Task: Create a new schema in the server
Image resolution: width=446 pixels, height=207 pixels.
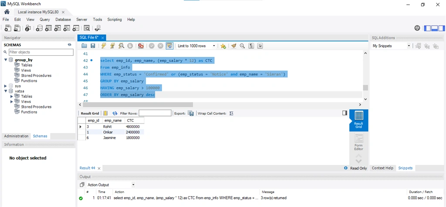Action: [x=39, y=28]
